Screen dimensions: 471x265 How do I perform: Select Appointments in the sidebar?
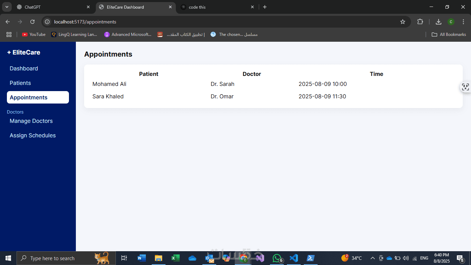[x=38, y=97]
